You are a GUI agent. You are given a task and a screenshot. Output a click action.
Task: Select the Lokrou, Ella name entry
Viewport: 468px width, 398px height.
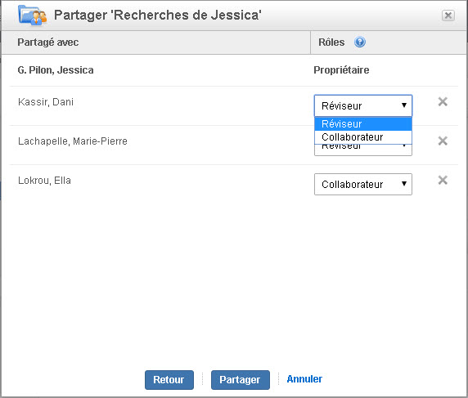point(44,181)
